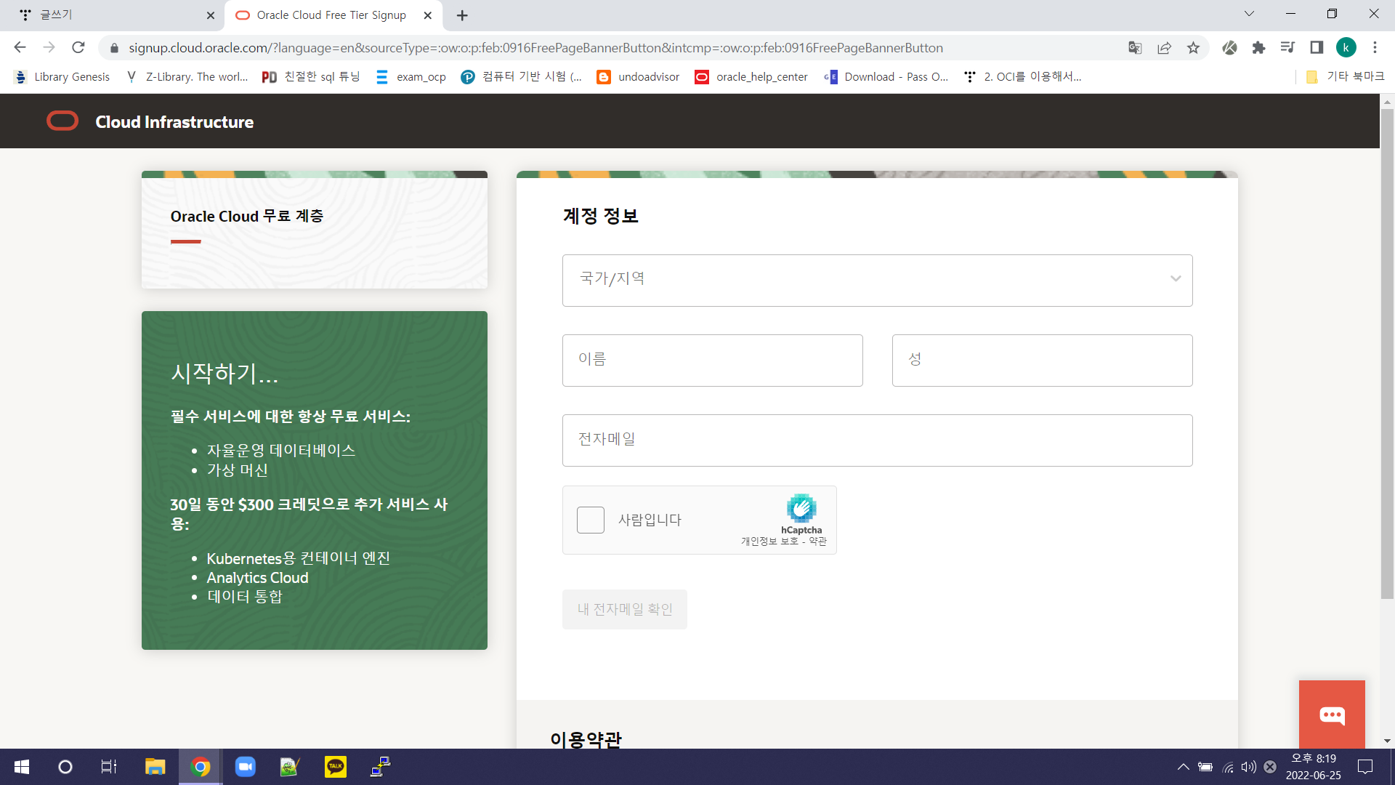Reload the page

pyautogui.click(x=78, y=48)
